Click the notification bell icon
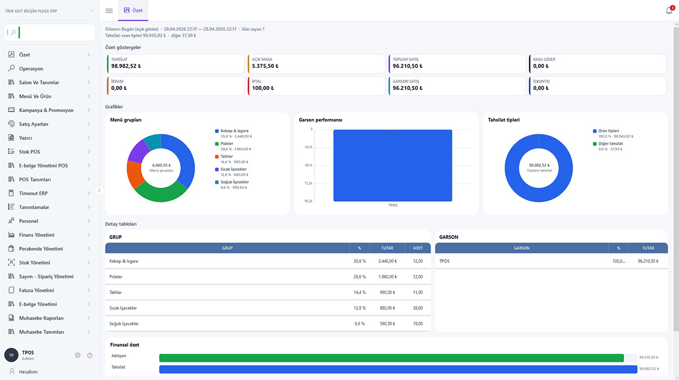The image size is (679, 380). pos(669,11)
